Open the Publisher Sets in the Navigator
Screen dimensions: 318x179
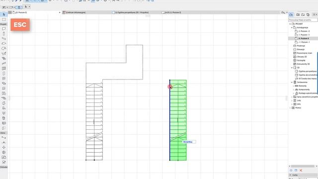point(308,14)
